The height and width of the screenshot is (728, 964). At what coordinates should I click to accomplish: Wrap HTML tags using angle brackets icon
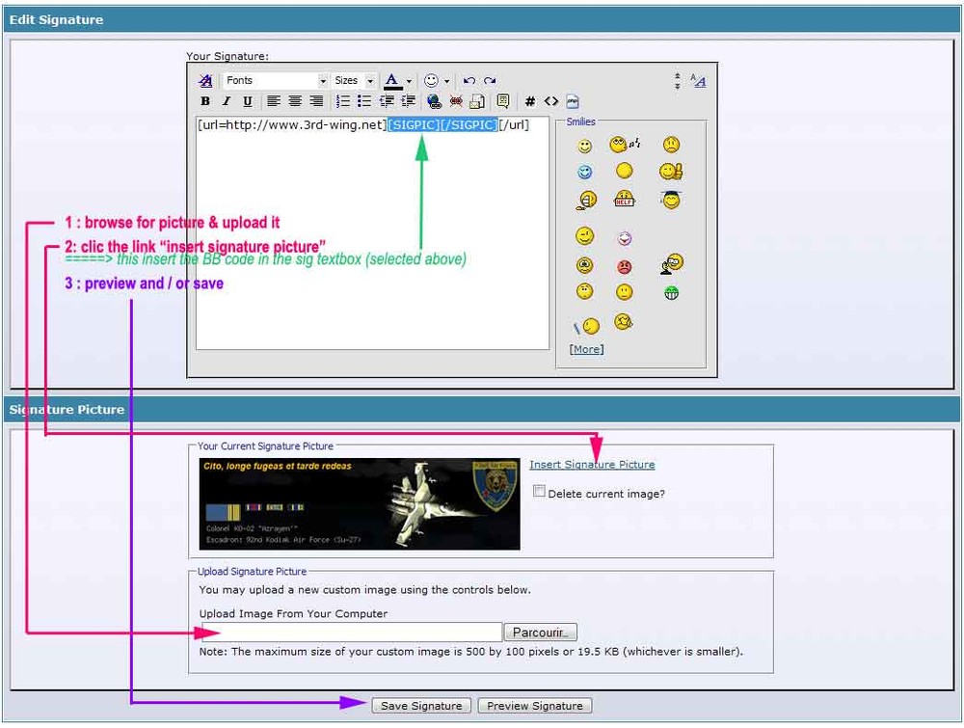[550, 101]
